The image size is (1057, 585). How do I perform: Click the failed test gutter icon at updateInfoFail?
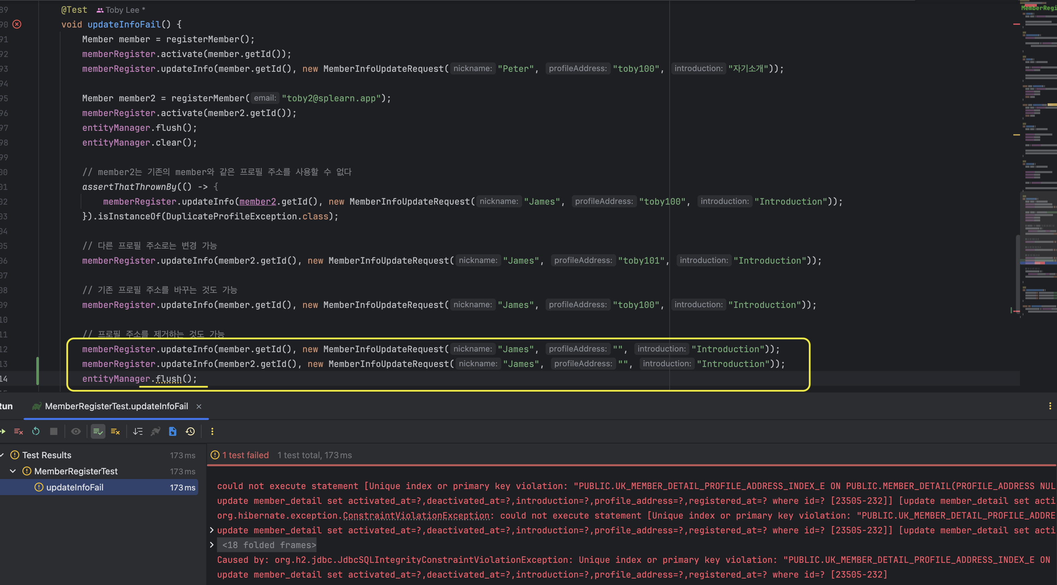pos(17,24)
